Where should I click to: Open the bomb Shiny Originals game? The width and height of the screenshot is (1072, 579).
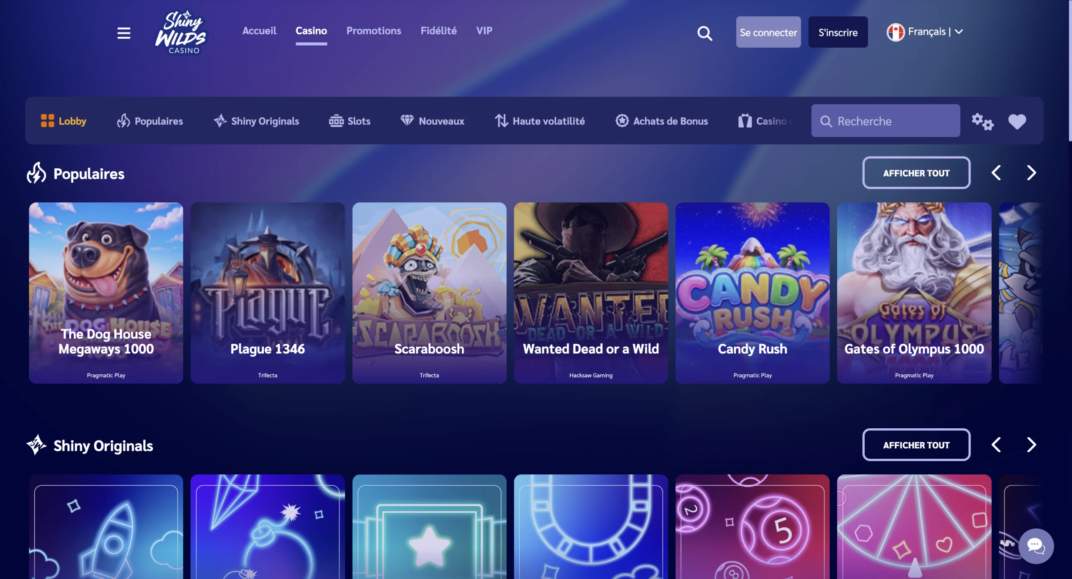[268, 527]
